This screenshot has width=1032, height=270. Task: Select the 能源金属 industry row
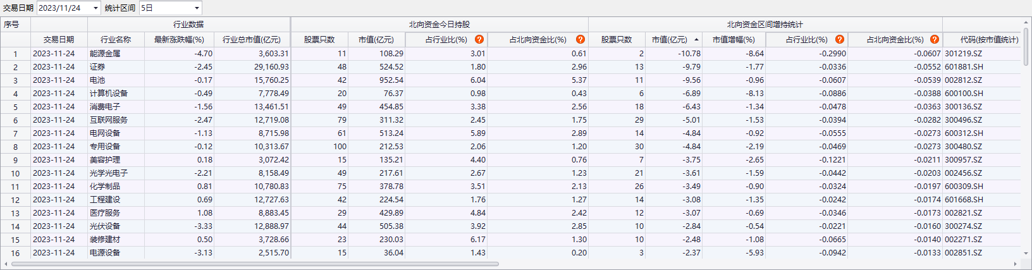coord(105,54)
